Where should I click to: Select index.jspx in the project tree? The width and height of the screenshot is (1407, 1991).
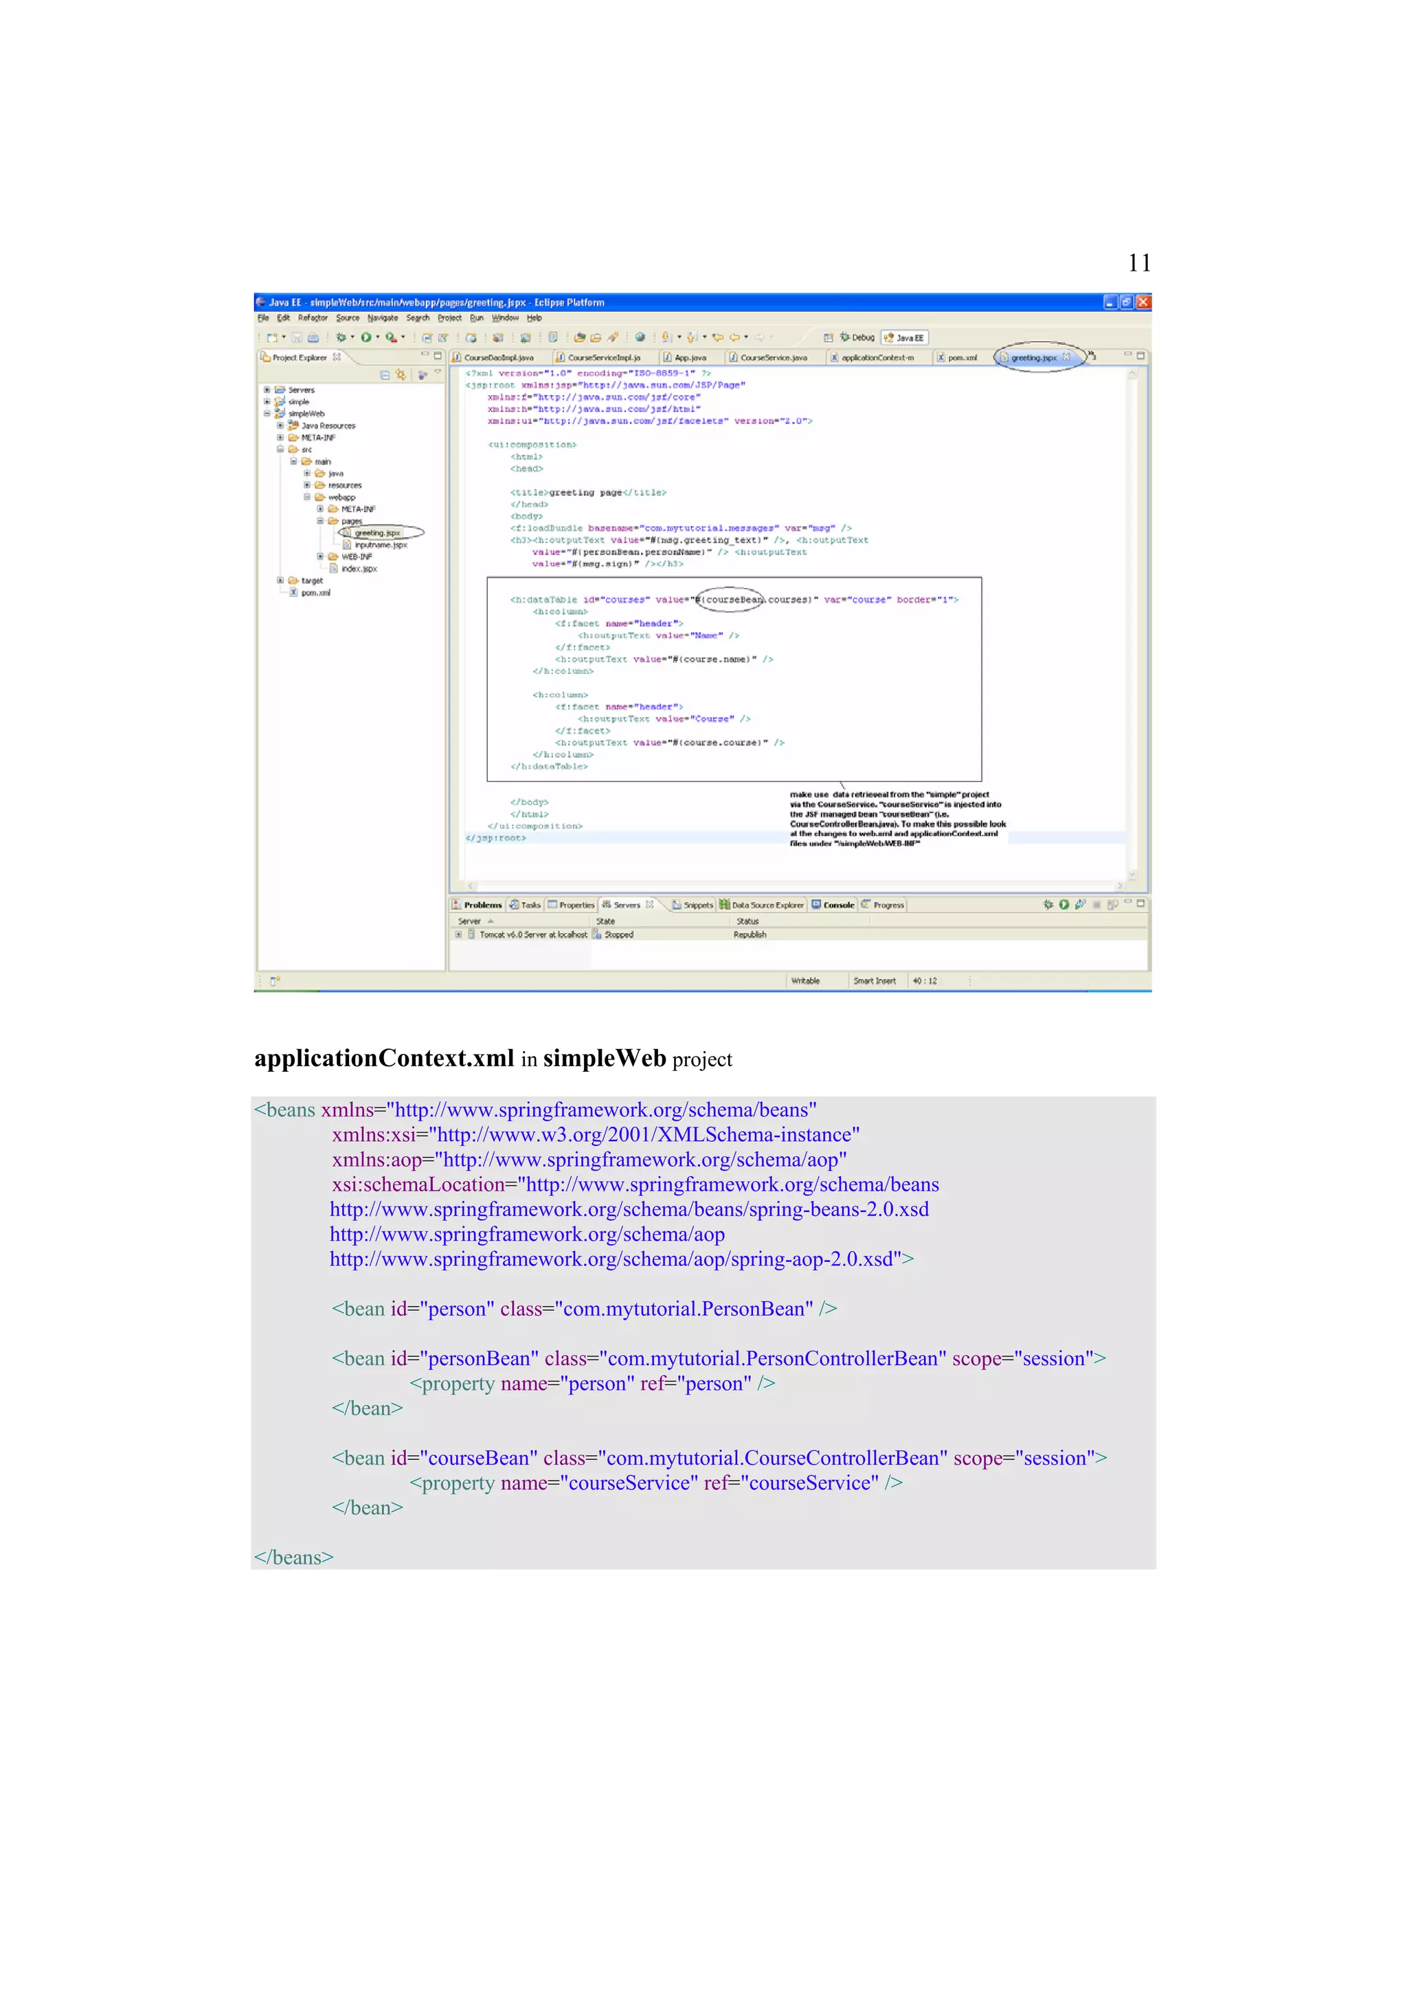(x=353, y=569)
